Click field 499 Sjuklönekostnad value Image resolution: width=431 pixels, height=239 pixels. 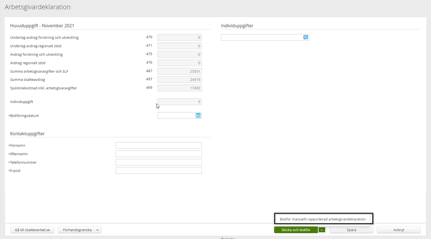(x=179, y=88)
